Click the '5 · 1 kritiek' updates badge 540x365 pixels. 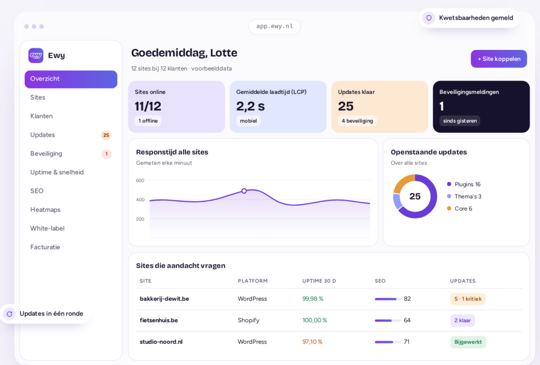click(468, 299)
